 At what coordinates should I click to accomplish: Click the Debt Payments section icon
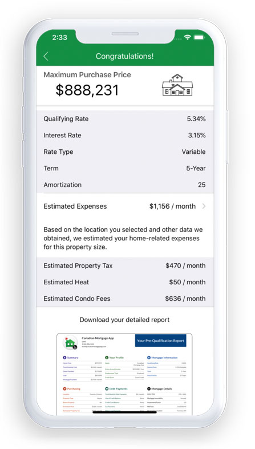(x=107, y=389)
